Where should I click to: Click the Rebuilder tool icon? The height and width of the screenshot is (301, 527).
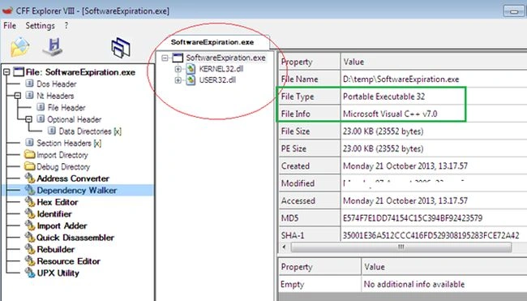pos(29,249)
